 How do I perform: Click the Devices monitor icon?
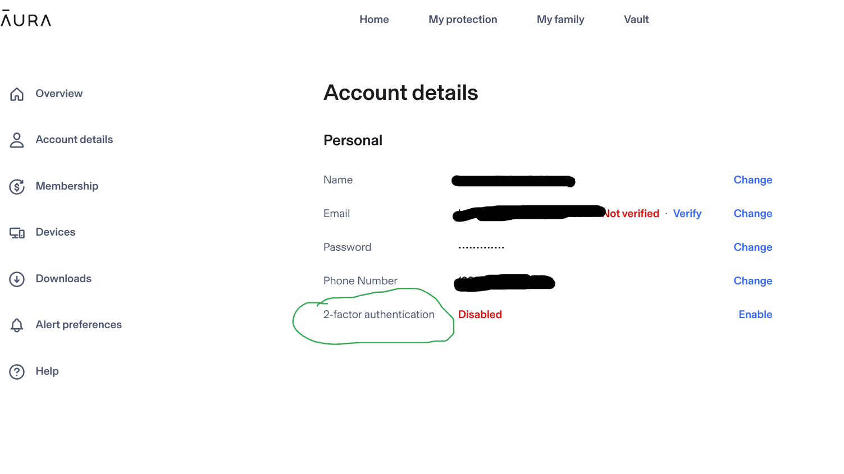[17, 233]
